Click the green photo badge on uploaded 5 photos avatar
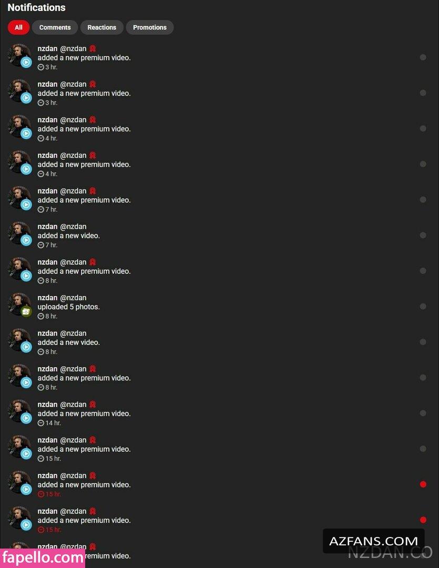 26,311
